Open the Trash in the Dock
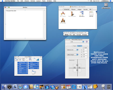The height and width of the screenshot is (90, 113). pos(109,87)
